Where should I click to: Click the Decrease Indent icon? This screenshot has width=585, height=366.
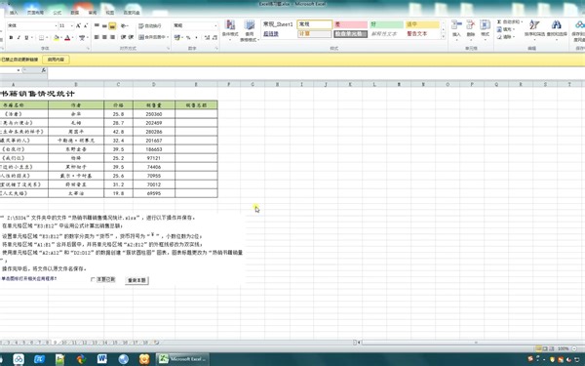(123, 37)
